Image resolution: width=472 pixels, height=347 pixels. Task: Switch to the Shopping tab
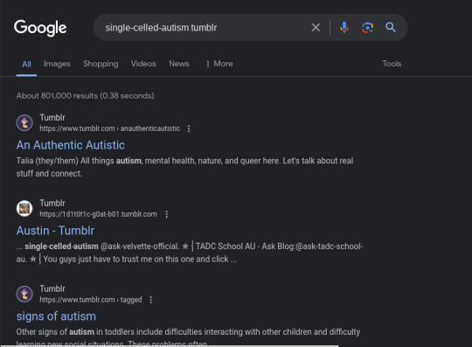(101, 64)
